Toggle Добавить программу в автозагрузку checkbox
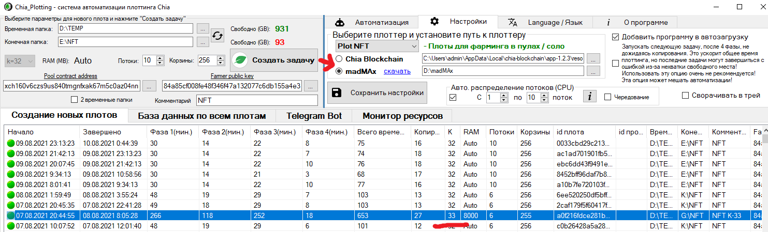Viewport: 768px width, 232px height. pos(615,37)
